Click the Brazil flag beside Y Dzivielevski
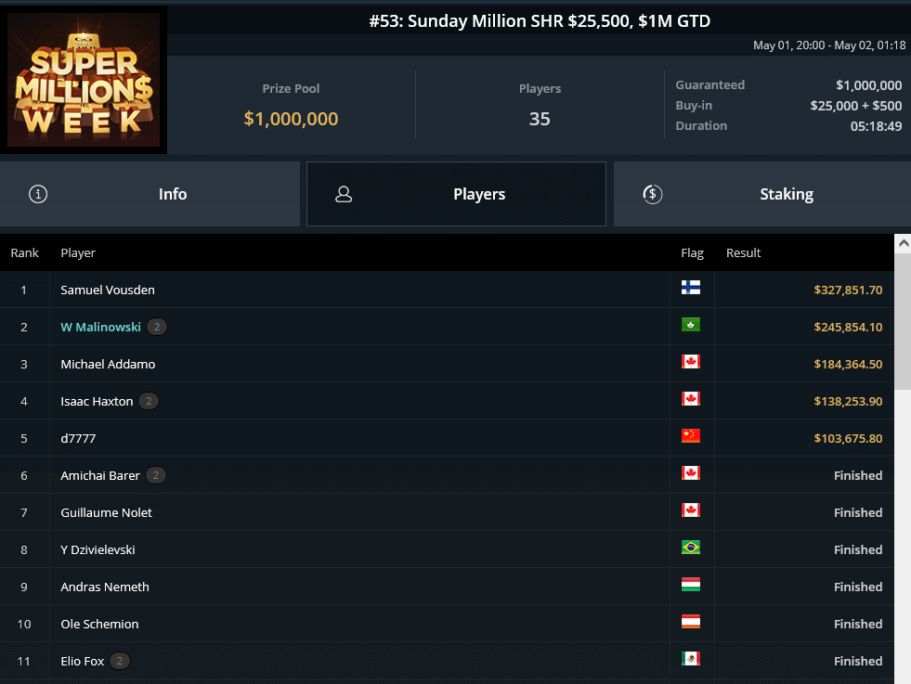Screen dimensions: 911x684 (x=691, y=548)
